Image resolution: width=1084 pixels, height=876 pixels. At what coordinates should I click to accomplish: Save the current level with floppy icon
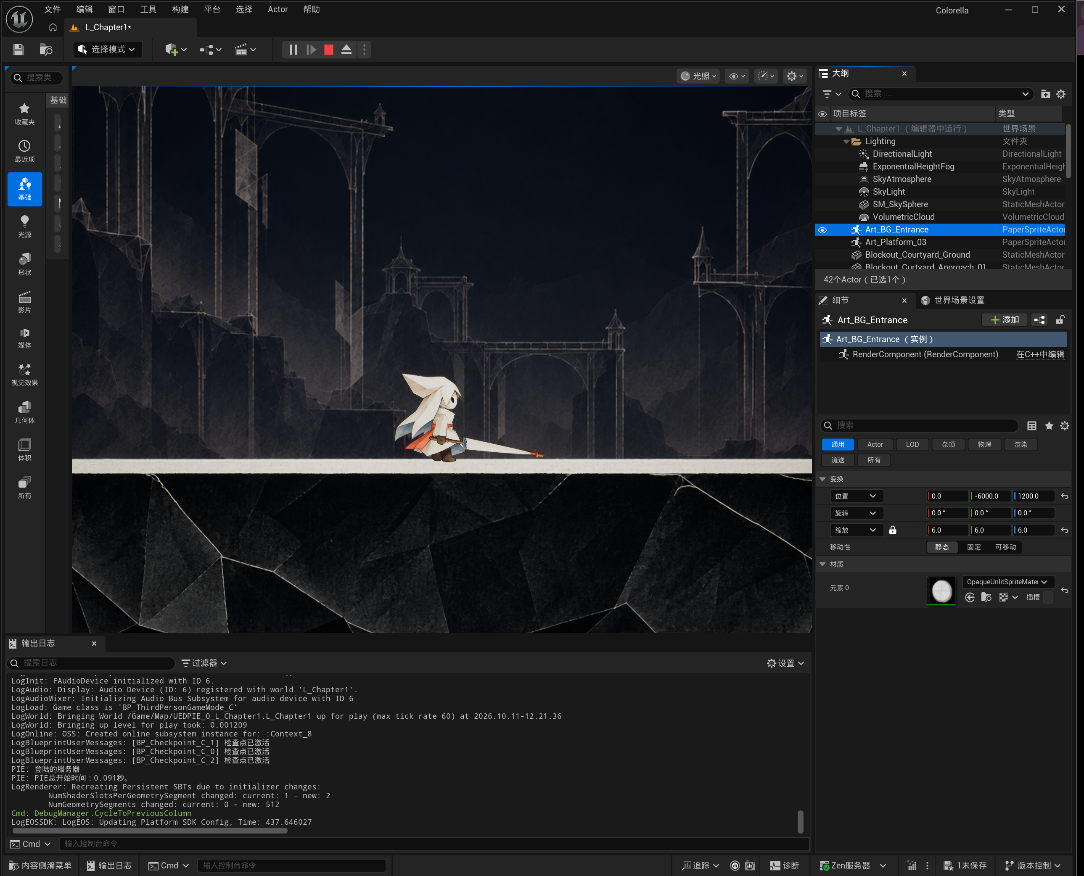19,50
